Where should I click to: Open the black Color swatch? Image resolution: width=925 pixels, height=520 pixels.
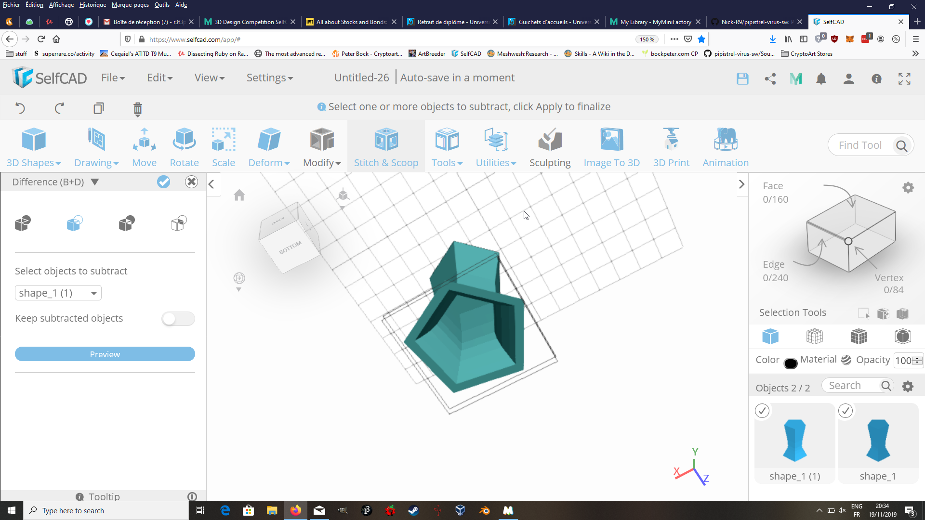pyautogui.click(x=790, y=363)
